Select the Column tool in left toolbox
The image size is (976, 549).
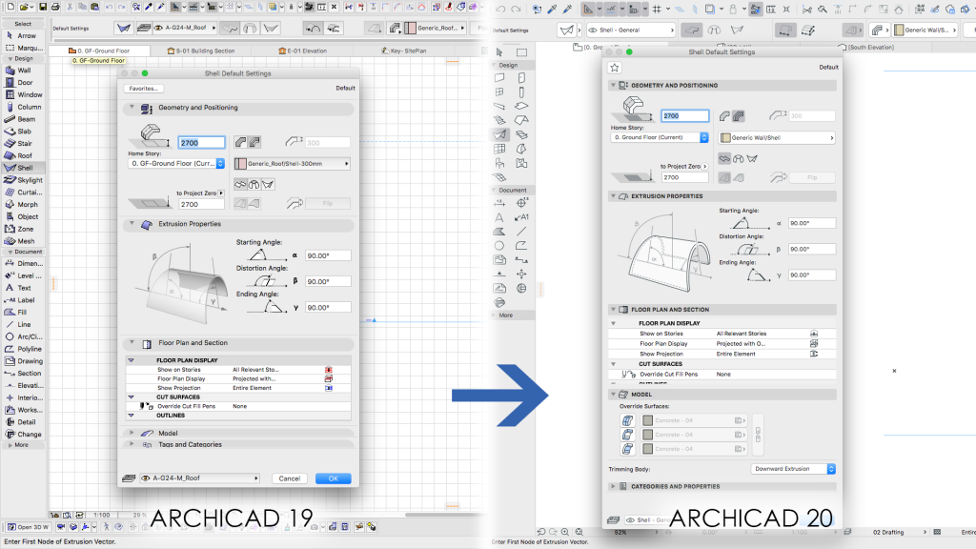click(23, 107)
